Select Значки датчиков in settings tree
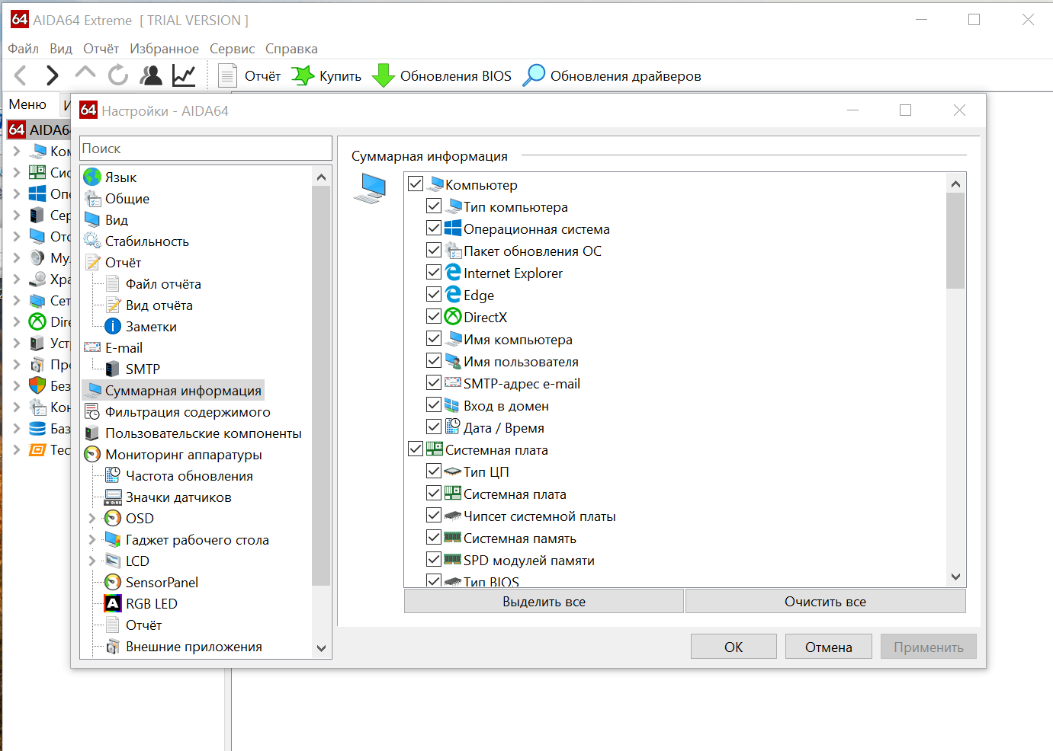This screenshot has height=751, width=1053. coord(178,497)
